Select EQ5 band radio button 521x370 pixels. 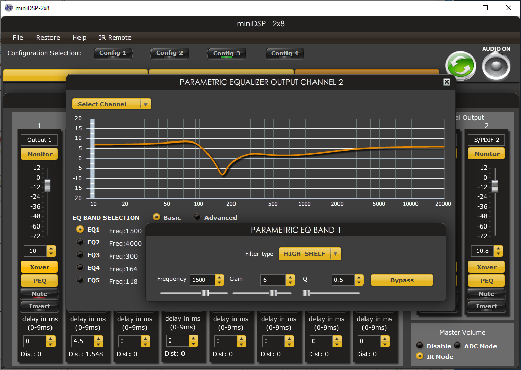click(80, 280)
